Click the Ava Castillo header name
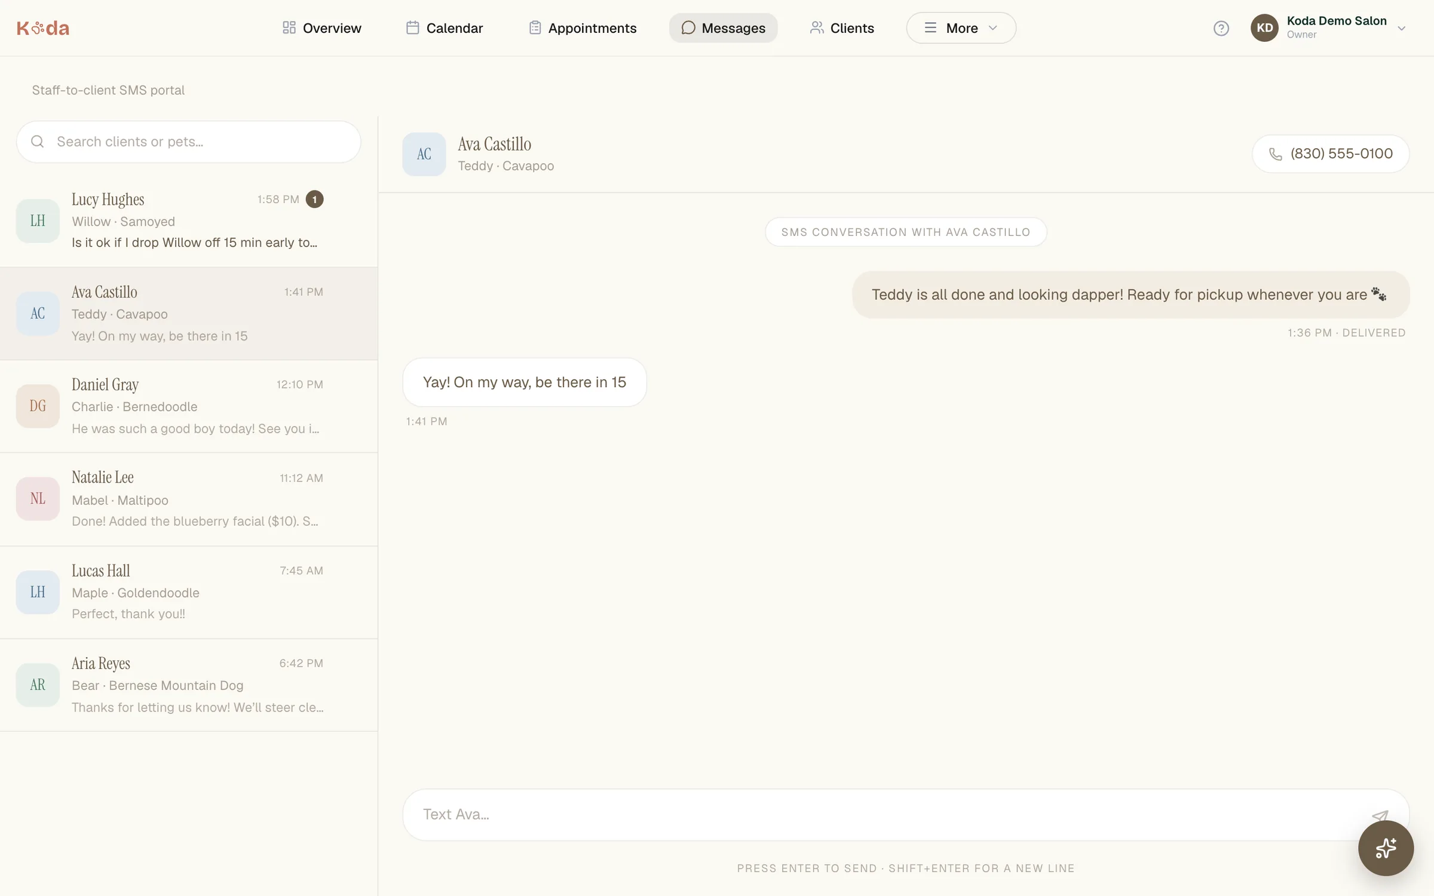The width and height of the screenshot is (1434, 896). [x=495, y=144]
